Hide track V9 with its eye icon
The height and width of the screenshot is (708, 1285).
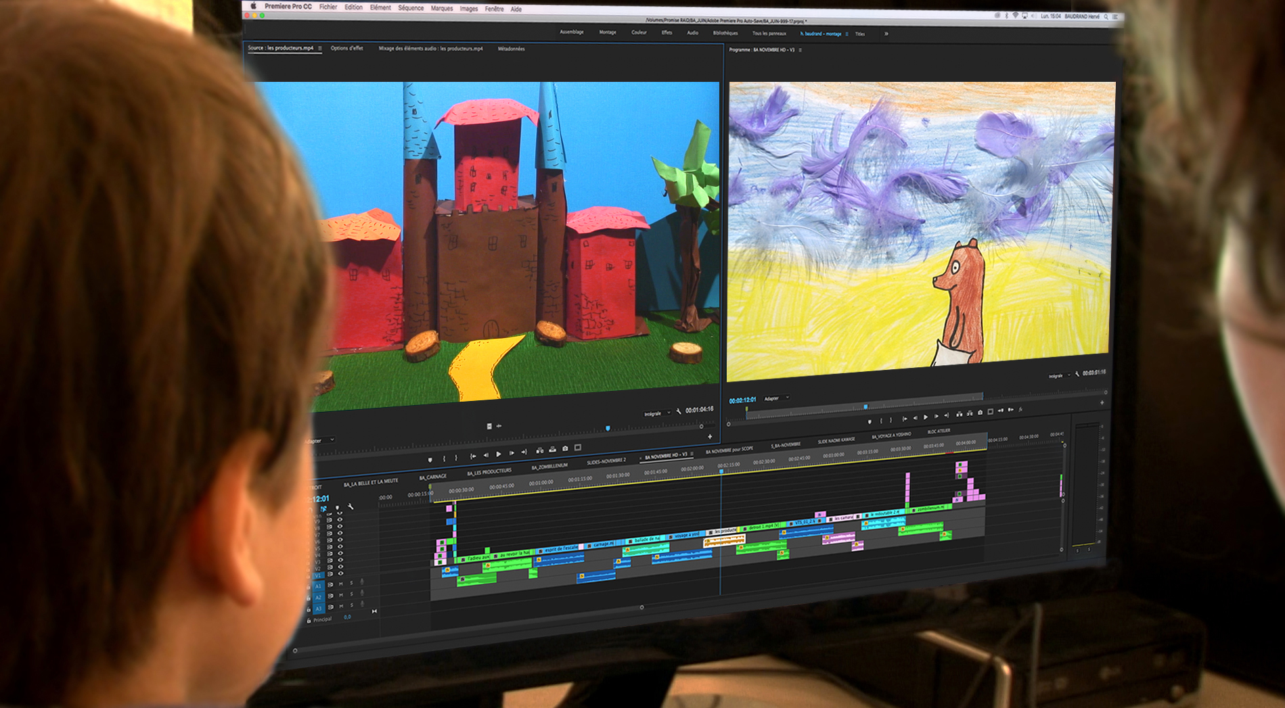pos(340,520)
